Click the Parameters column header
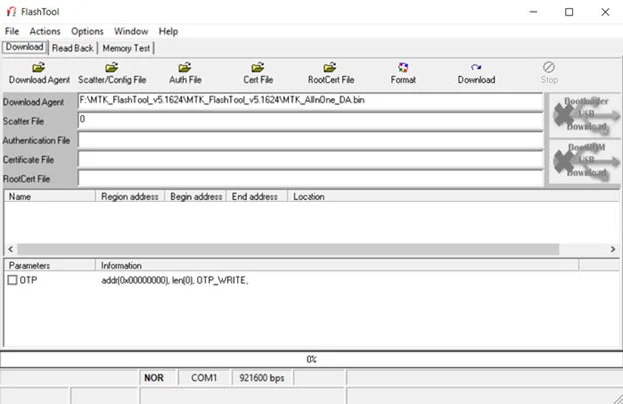The image size is (623, 404). point(50,265)
